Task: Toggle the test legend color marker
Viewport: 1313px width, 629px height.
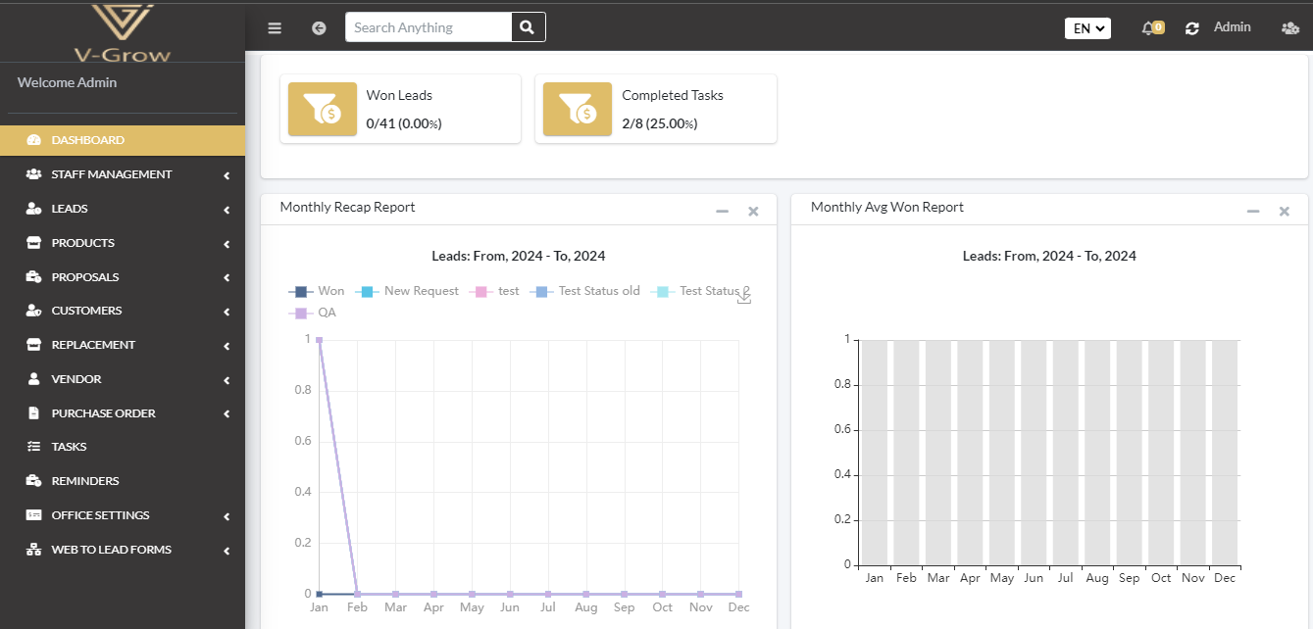Action: coord(480,291)
